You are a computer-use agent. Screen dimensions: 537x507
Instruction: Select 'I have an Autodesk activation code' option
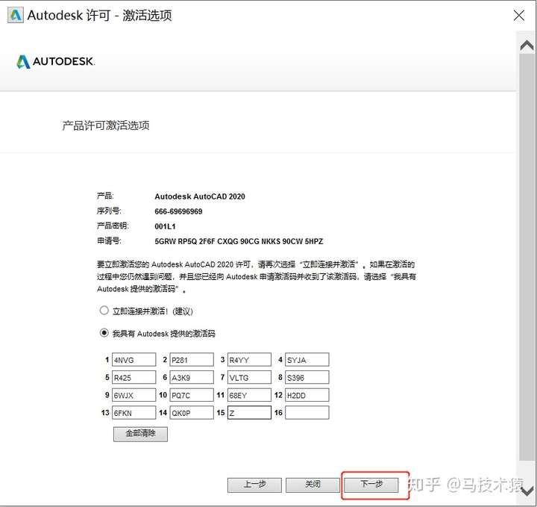(x=104, y=333)
